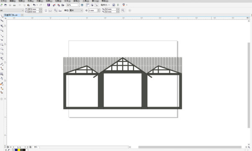The image size is (252, 151).
Task: Click the Page 1 tab at the bottom
Action: (36, 147)
